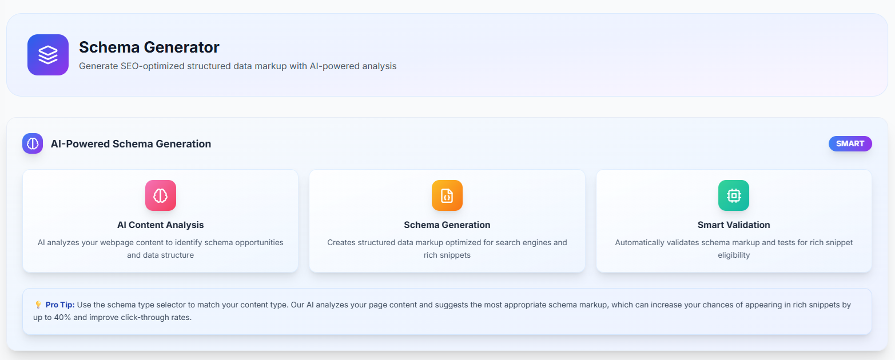Select the "Schema Generator" page title
Image resolution: width=895 pixels, height=360 pixels.
click(149, 47)
